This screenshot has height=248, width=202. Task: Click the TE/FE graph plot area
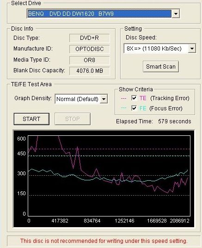click(109, 176)
